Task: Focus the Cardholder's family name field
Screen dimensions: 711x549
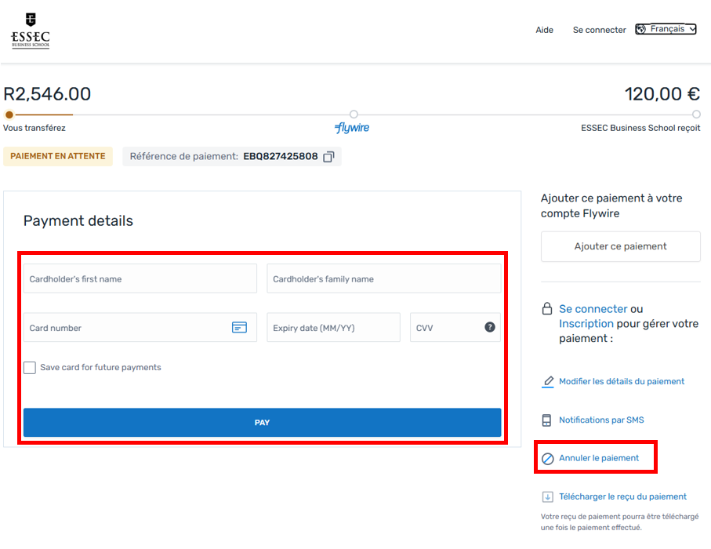Action: (383, 278)
